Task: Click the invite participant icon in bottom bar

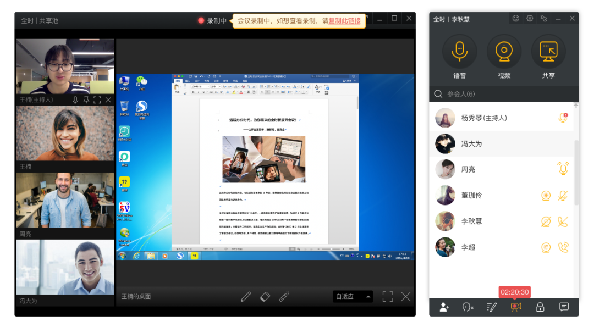Action: [444, 307]
